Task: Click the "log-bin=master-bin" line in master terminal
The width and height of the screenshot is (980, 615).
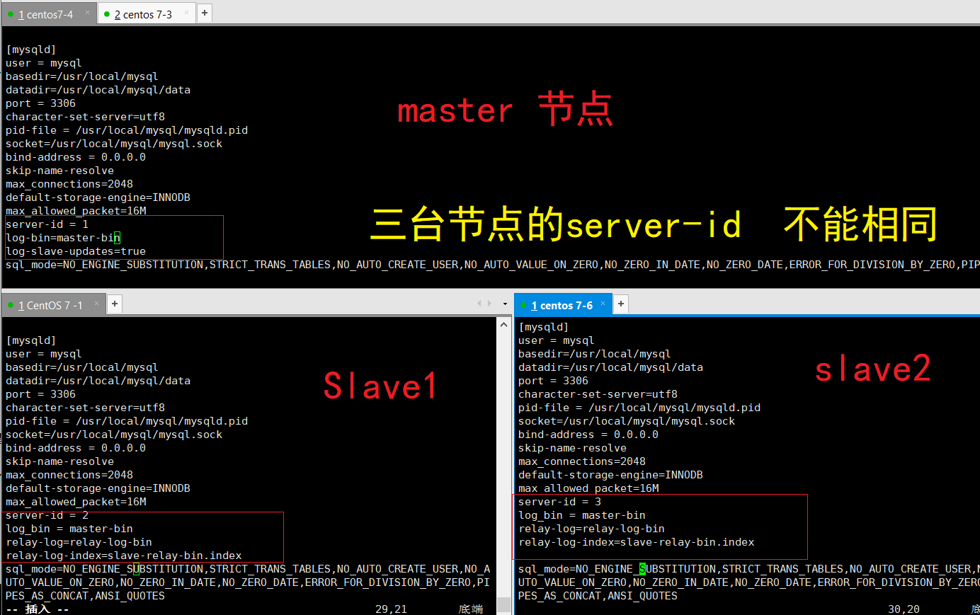Action: [63, 238]
